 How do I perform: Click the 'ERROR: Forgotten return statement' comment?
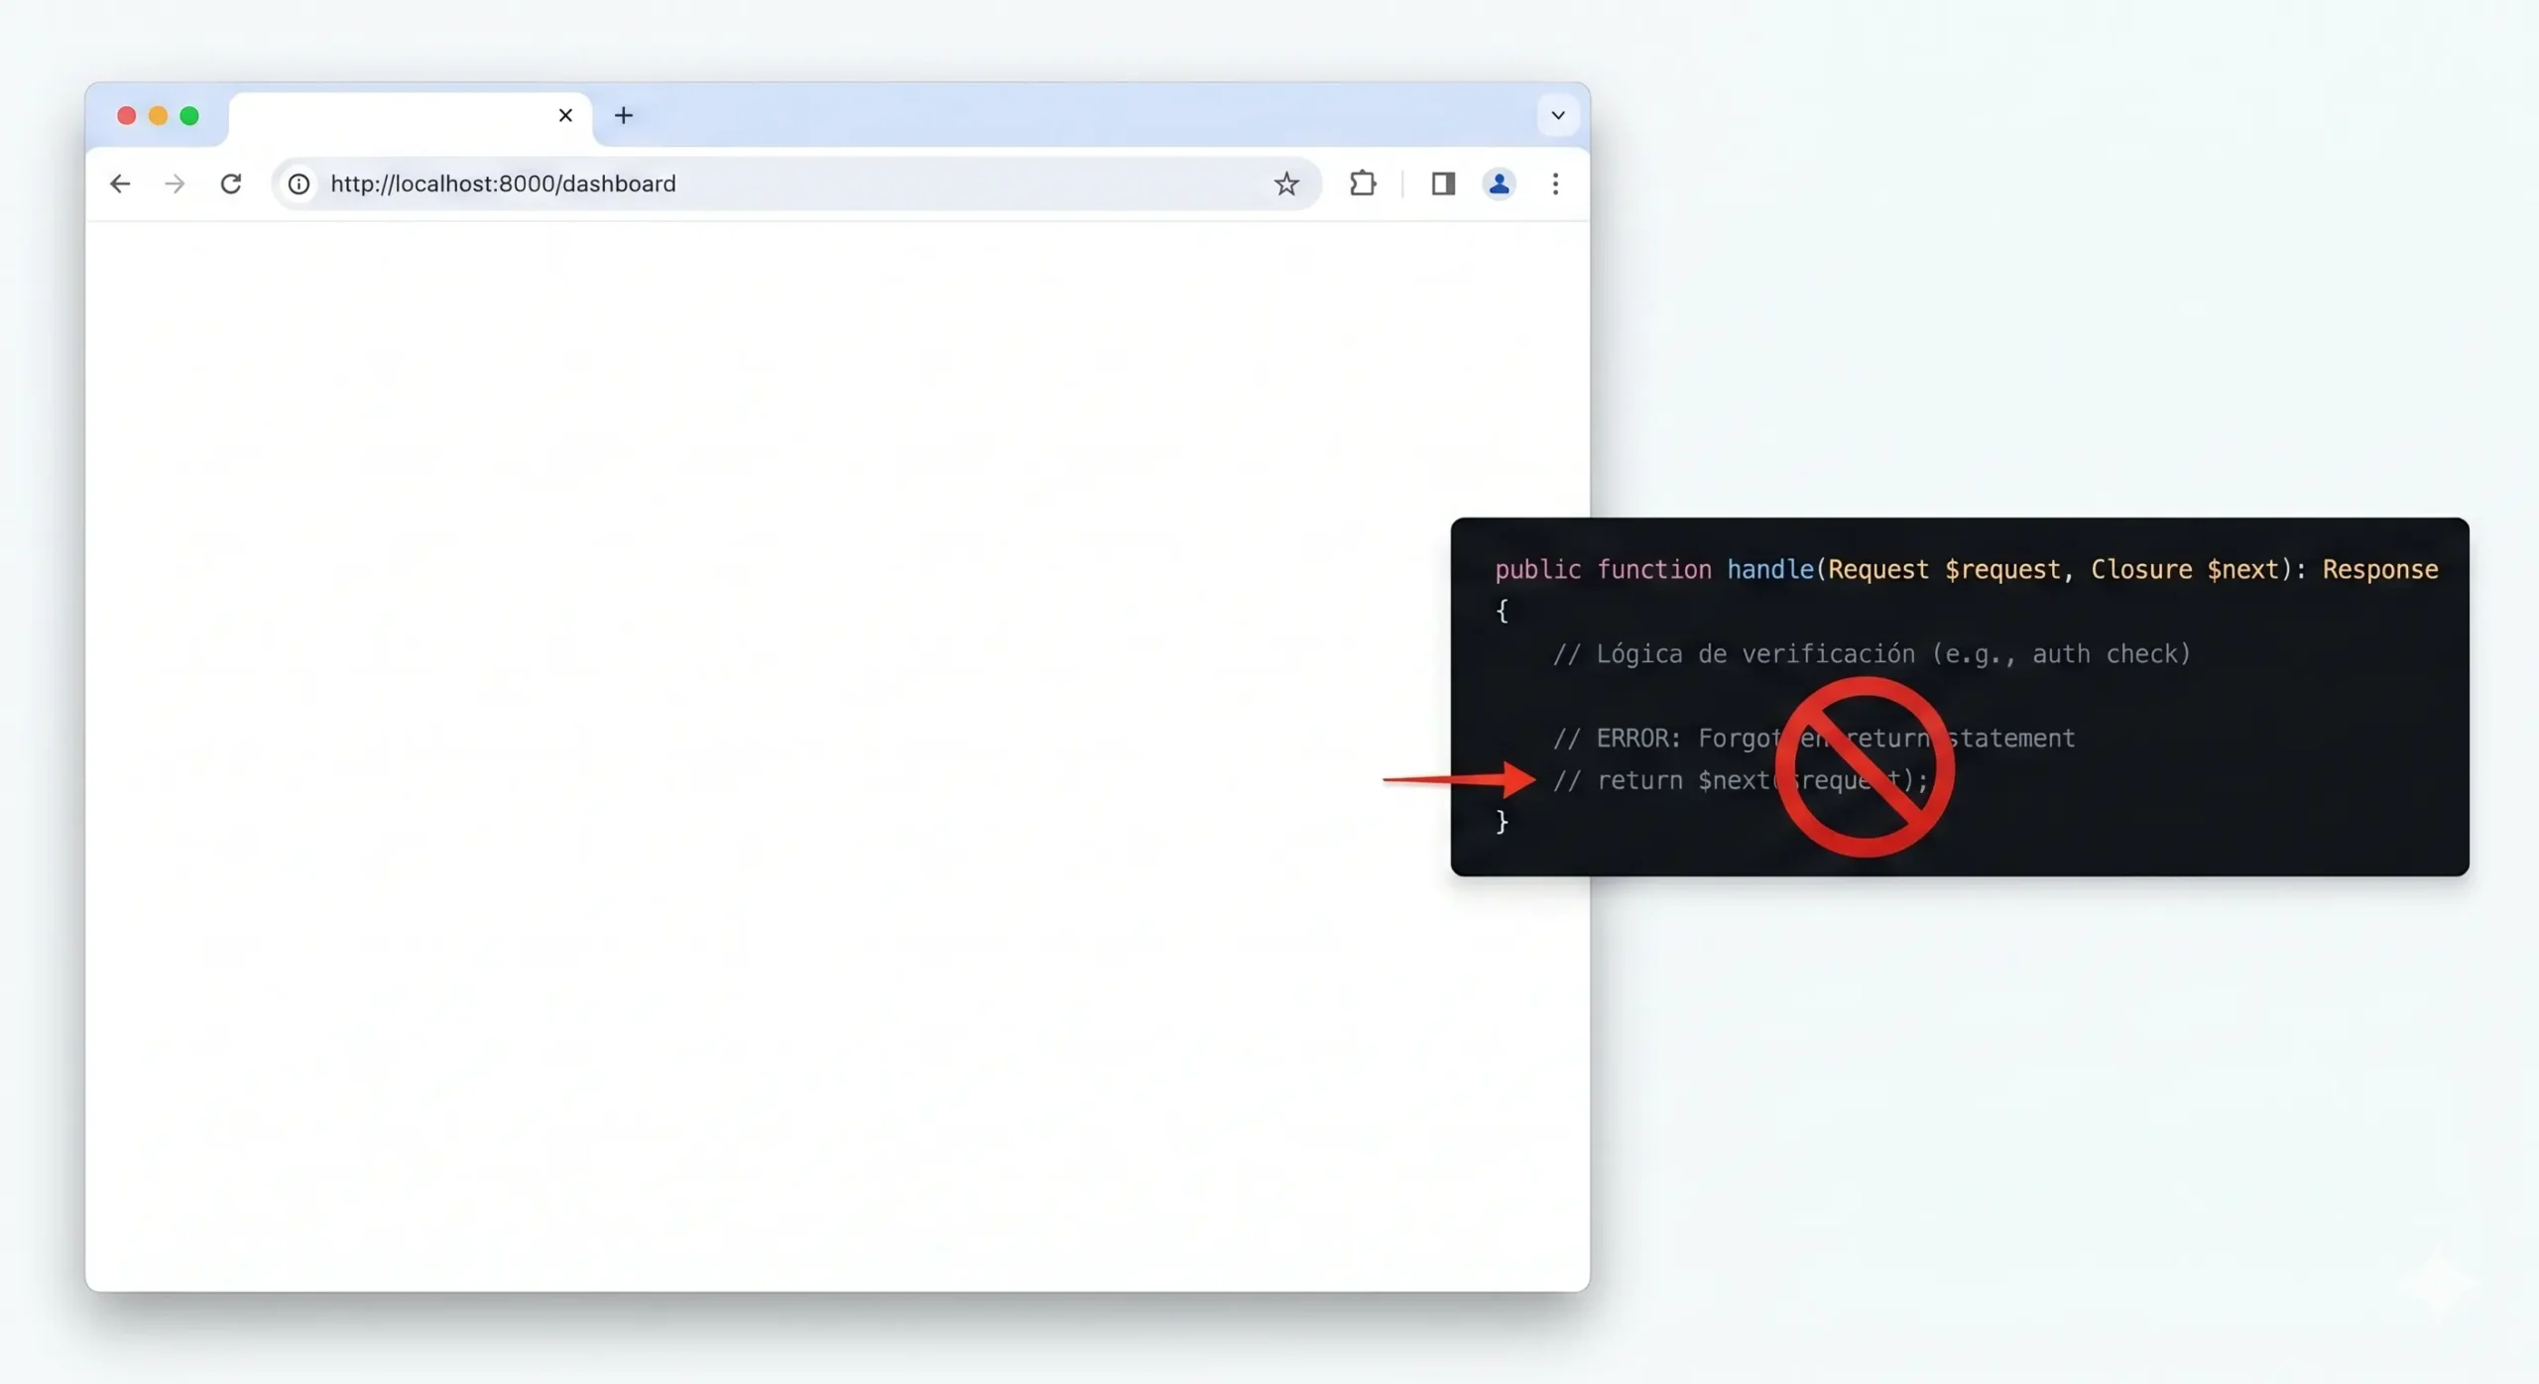(x=1813, y=738)
